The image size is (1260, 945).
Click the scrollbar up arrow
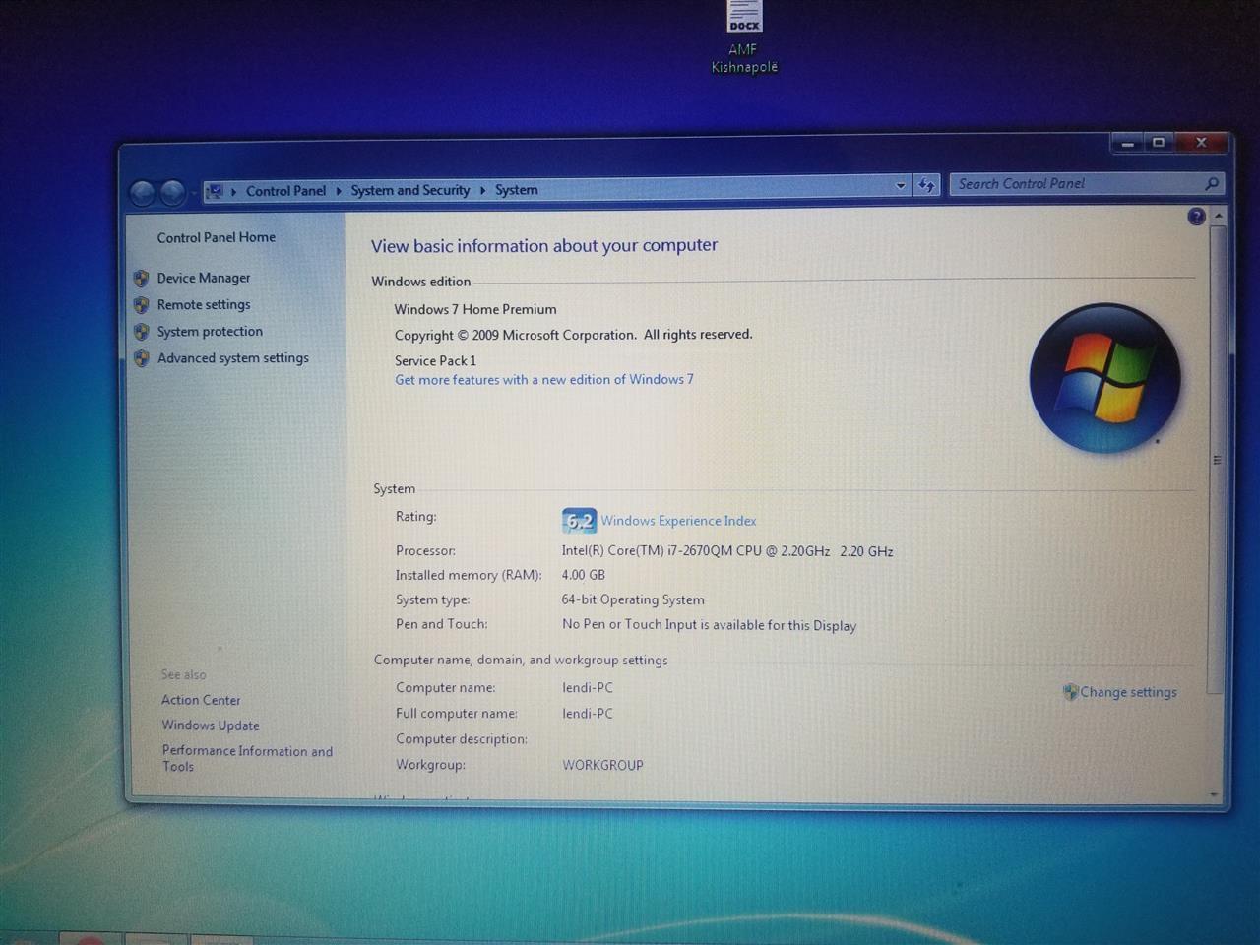pos(1219,216)
